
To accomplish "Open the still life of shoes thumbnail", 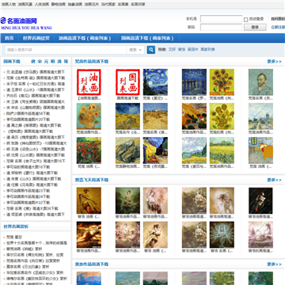I will 127,150.
